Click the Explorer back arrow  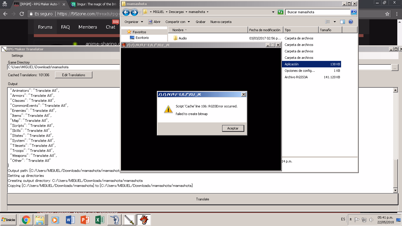pos(126,12)
